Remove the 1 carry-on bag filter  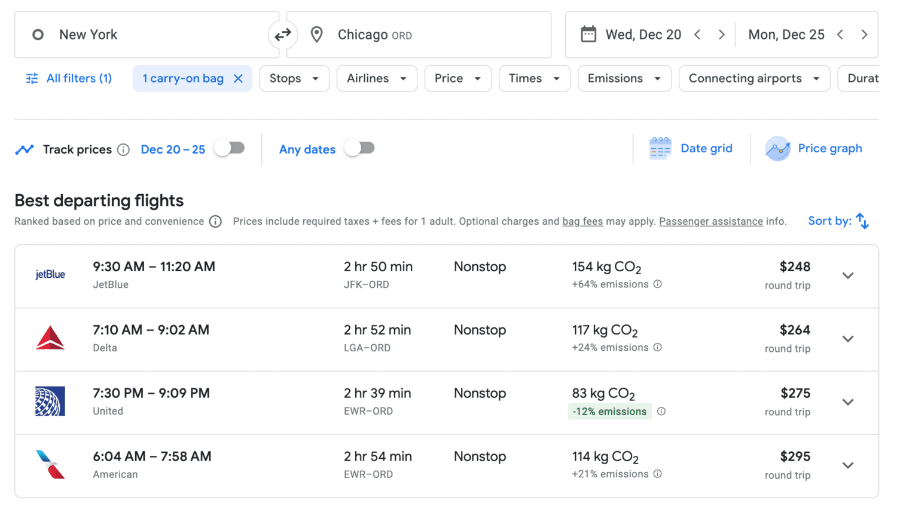tap(239, 78)
